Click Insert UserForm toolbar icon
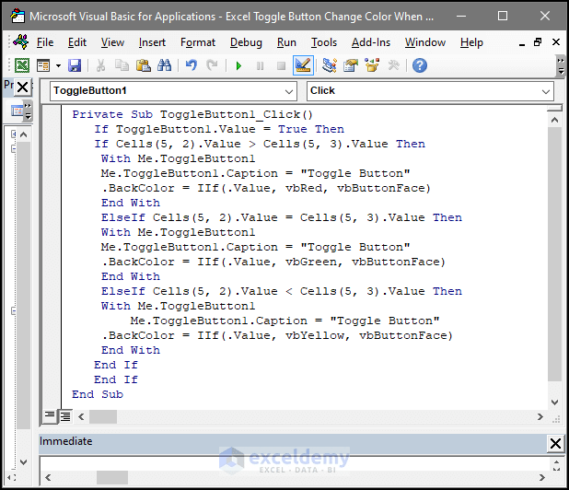The width and height of the screenshot is (569, 490). [43, 65]
